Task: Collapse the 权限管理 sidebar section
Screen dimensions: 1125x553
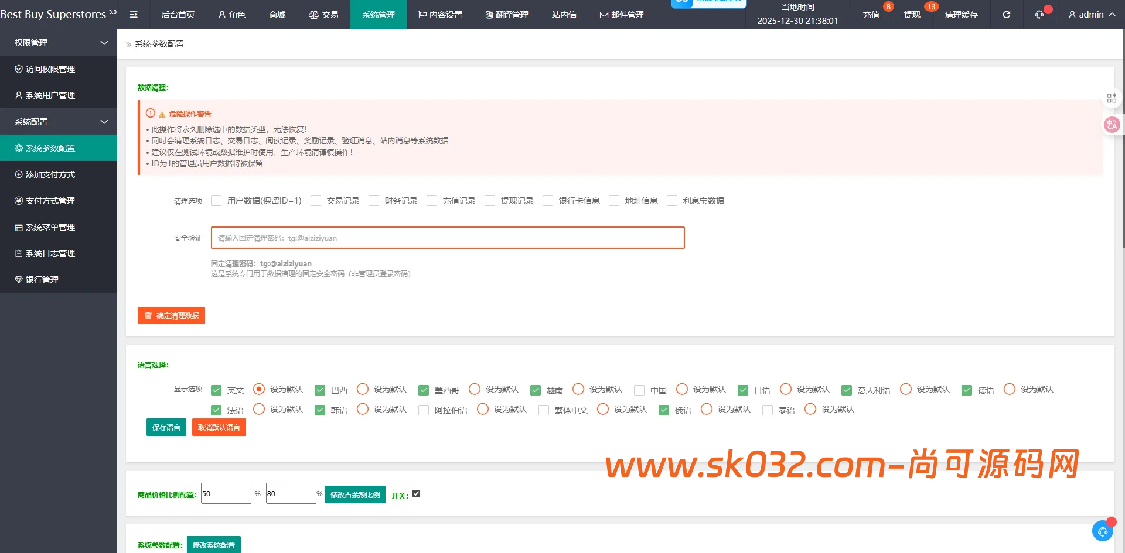Action: click(59, 42)
